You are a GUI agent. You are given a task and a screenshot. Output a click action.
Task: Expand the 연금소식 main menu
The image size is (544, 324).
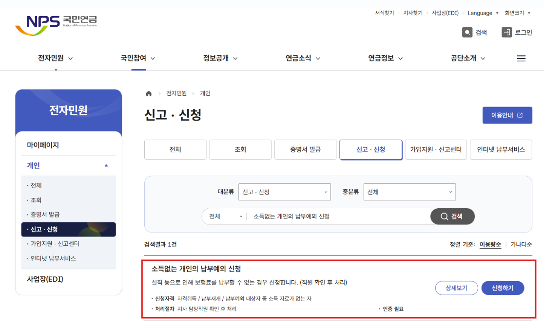click(303, 58)
